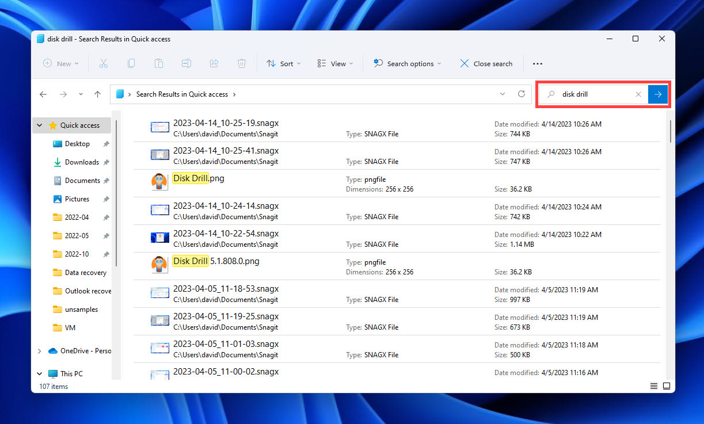Screen dimensions: 704x424
Task: Open recent locations chevron dropdown
Action: [x=81, y=94]
